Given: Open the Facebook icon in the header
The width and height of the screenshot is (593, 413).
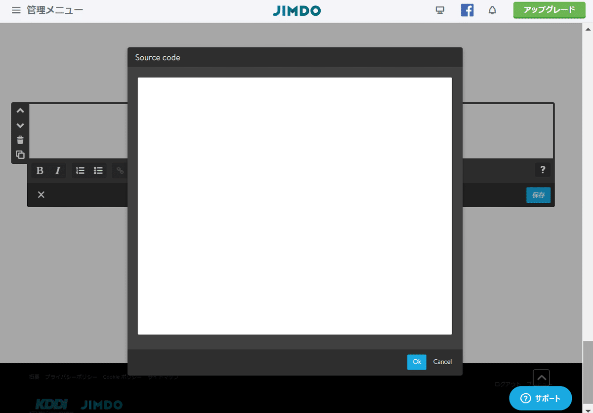Looking at the screenshot, I should [x=467, y=10].
